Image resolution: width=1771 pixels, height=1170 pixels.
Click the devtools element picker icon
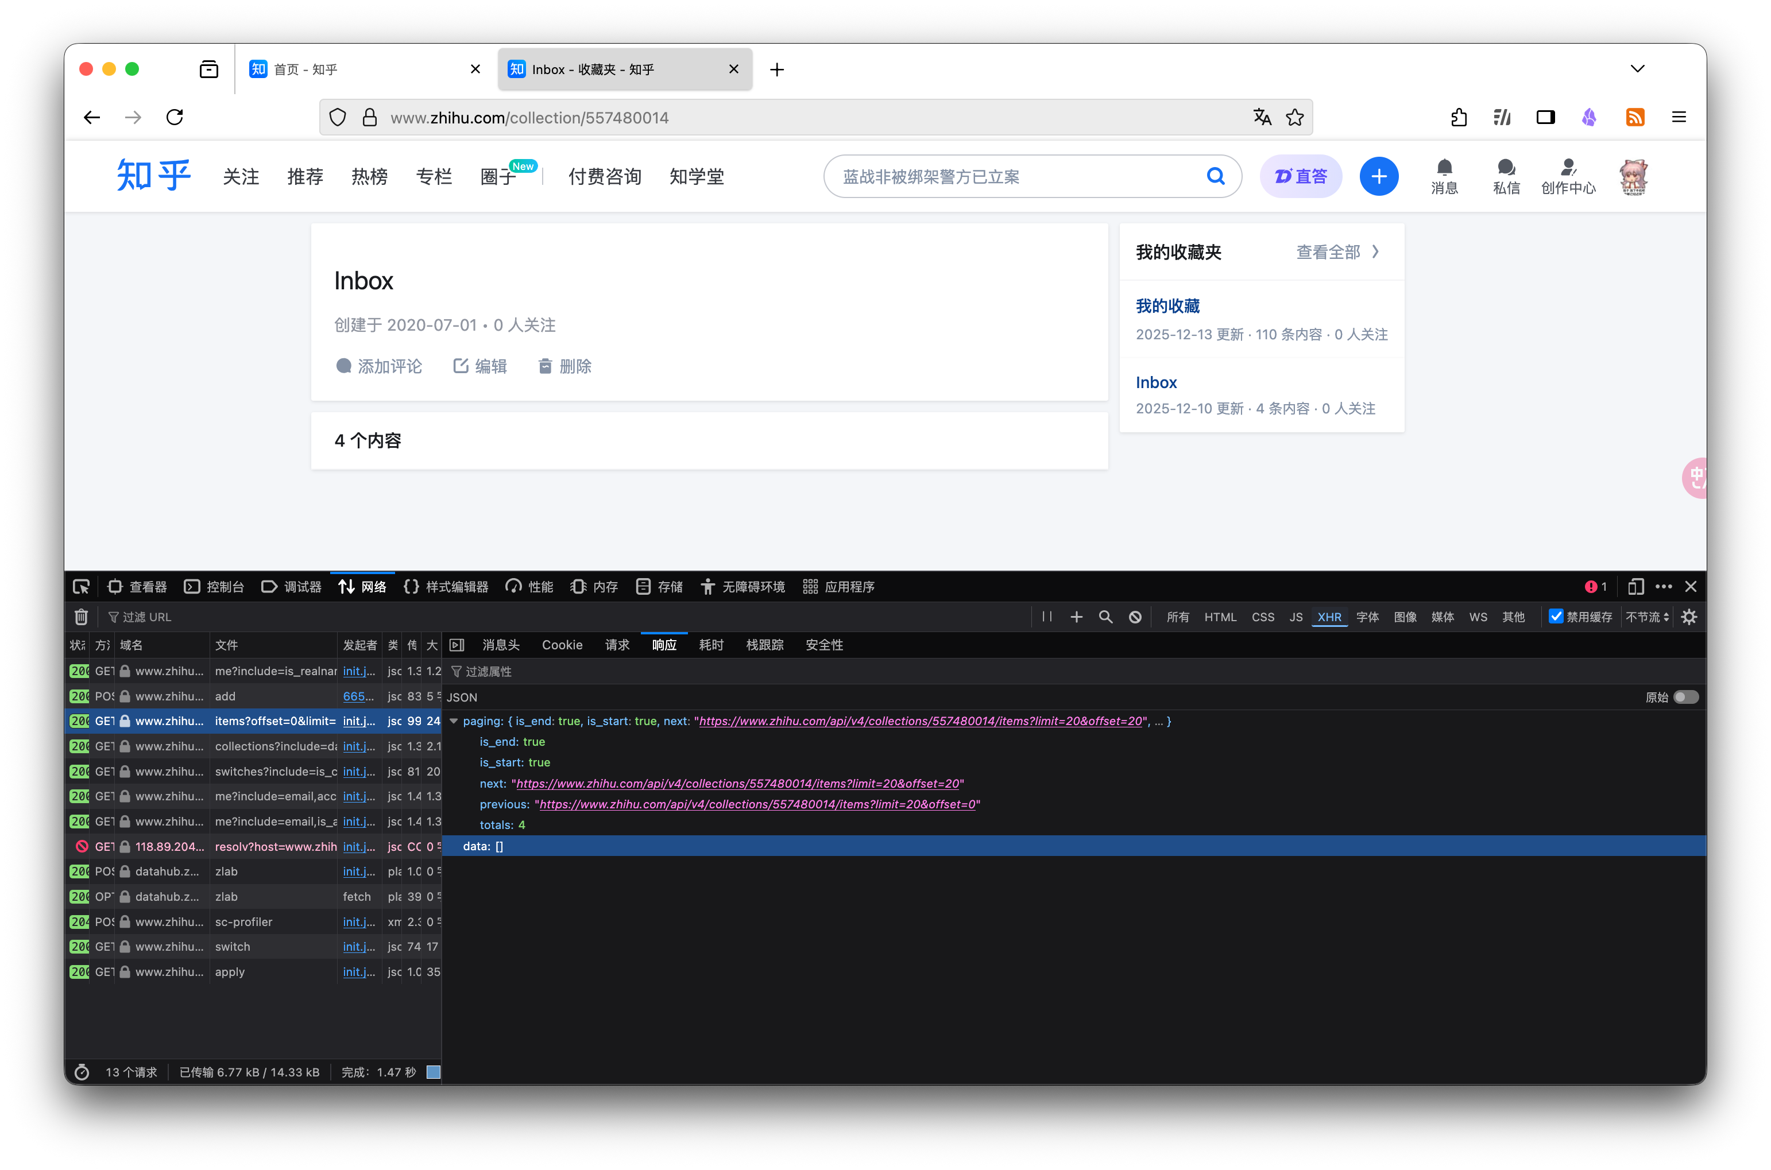82,587
